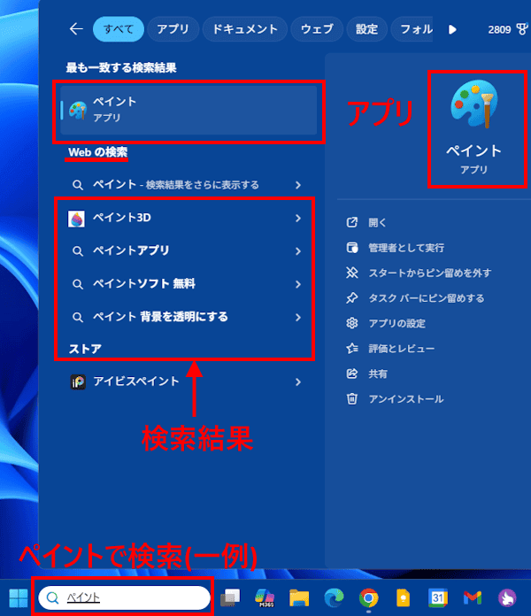Open the ペイント app from best match

tap(188, 110)
